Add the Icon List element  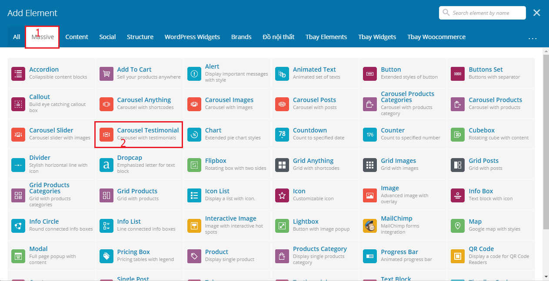pyautogui.click(x=227, y=195)
